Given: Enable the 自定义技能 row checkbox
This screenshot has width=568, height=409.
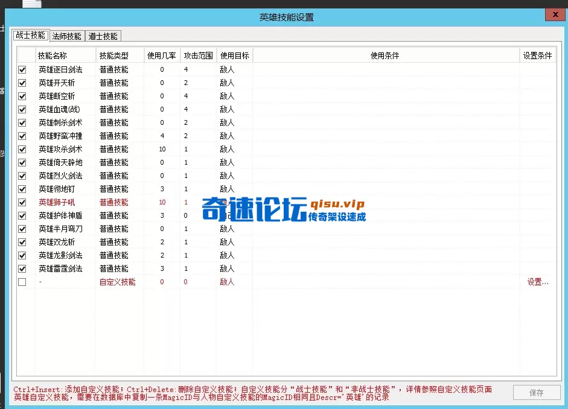Looking at the screenshot, I should pyautogui.click(x=22, y=282).
